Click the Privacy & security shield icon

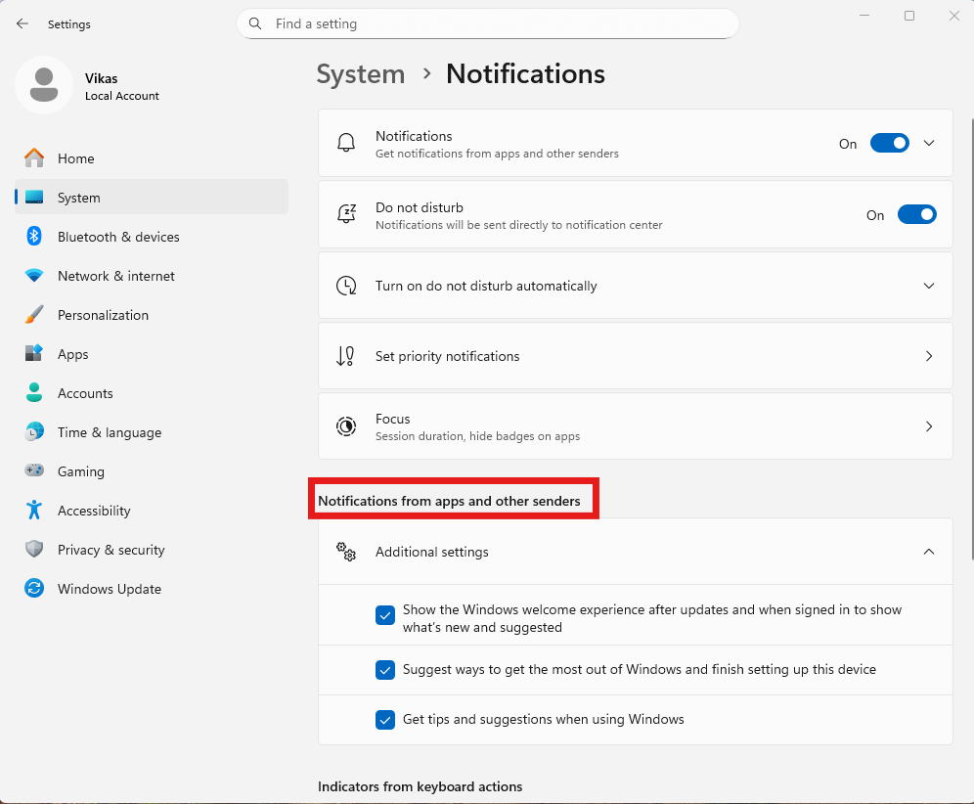(34, 550)
